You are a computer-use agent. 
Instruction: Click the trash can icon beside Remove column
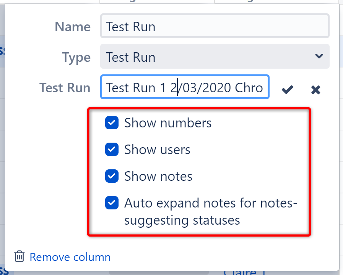tap(19, 257)
